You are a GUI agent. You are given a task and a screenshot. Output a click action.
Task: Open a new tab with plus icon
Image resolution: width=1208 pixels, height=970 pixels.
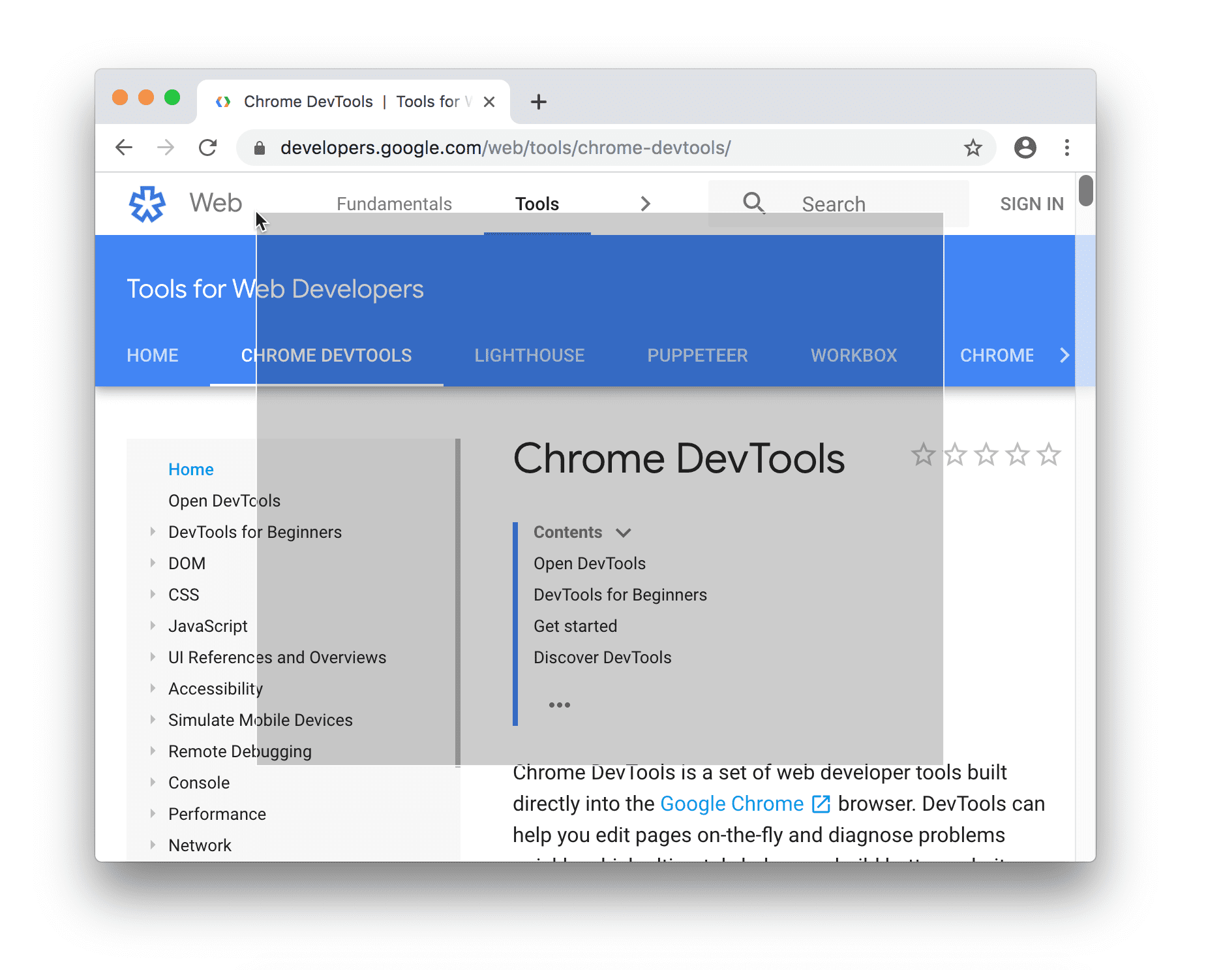click(538, 102)
